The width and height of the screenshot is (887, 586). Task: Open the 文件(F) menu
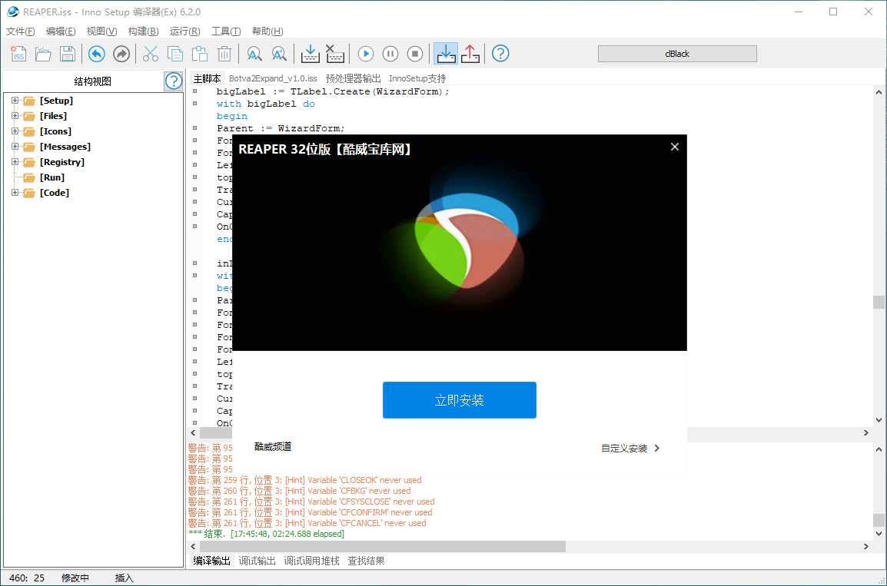(20, 31)
